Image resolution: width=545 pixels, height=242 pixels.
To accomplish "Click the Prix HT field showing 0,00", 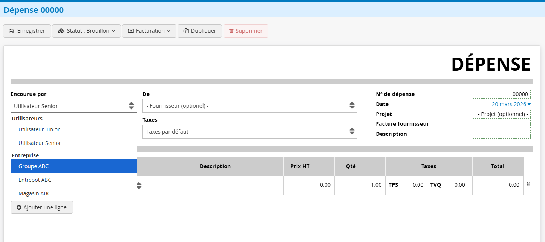I will 309,185.
